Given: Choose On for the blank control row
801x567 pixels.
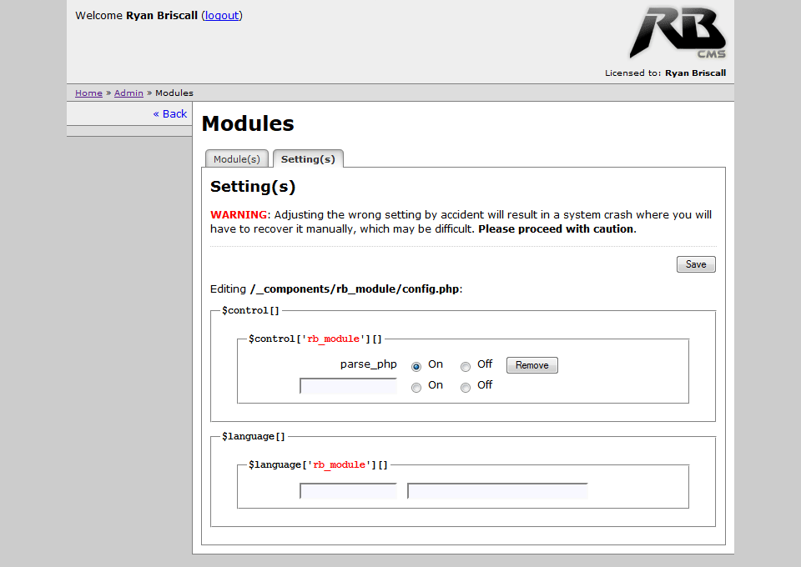Looking at the screenshot, I should point(416,387).
